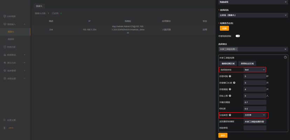Switch to the 摄像头 tab at top

pyautogui.click(x=39, y=6)
